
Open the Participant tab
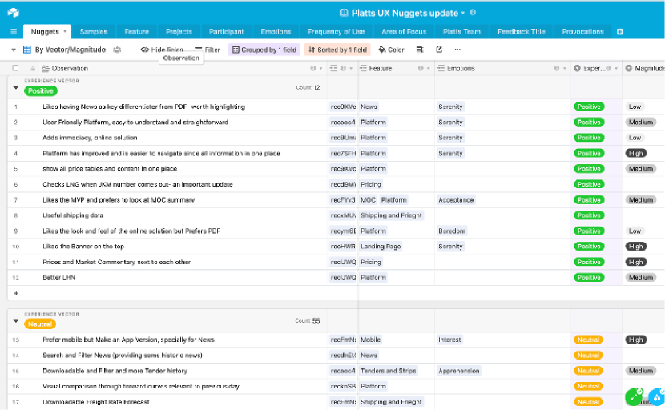coord(227,32)
